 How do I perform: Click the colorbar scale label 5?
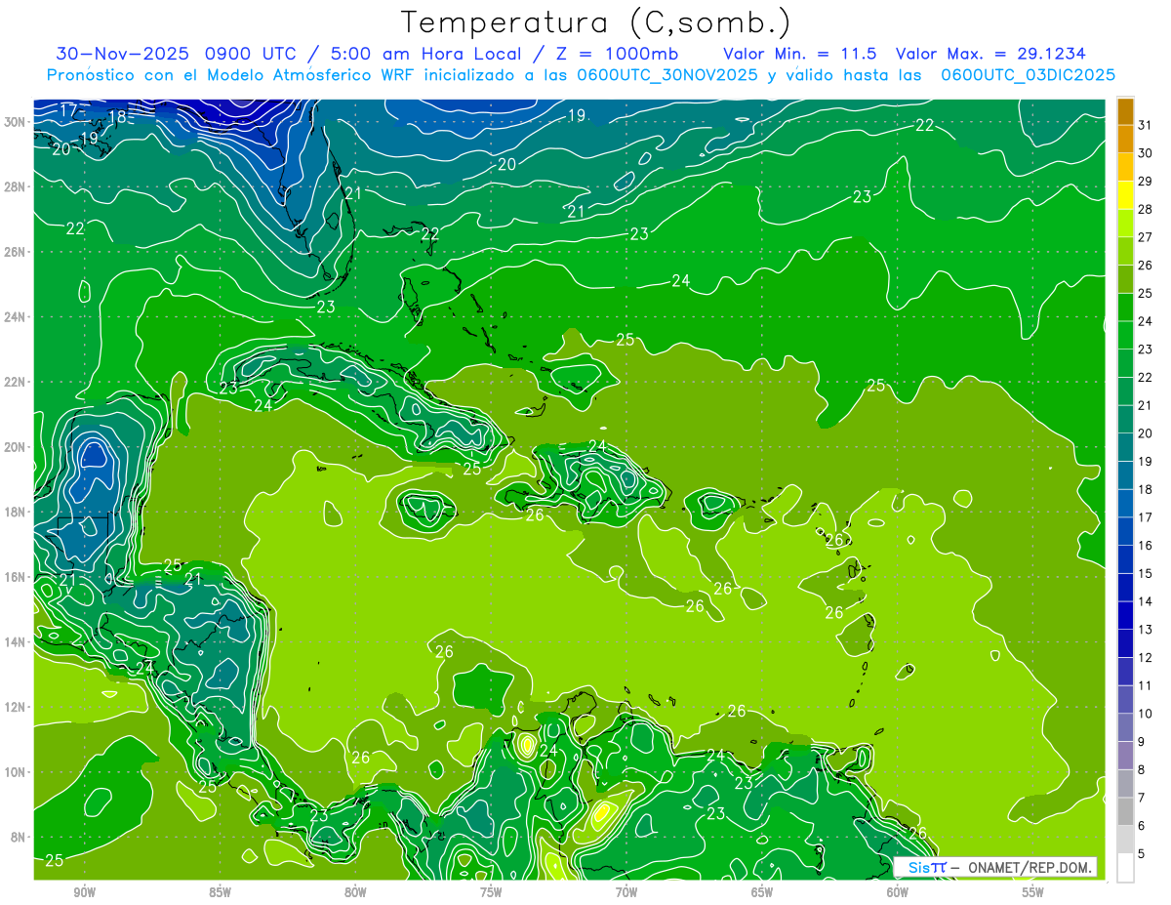pyautogui.click(x=1143, y=853)
